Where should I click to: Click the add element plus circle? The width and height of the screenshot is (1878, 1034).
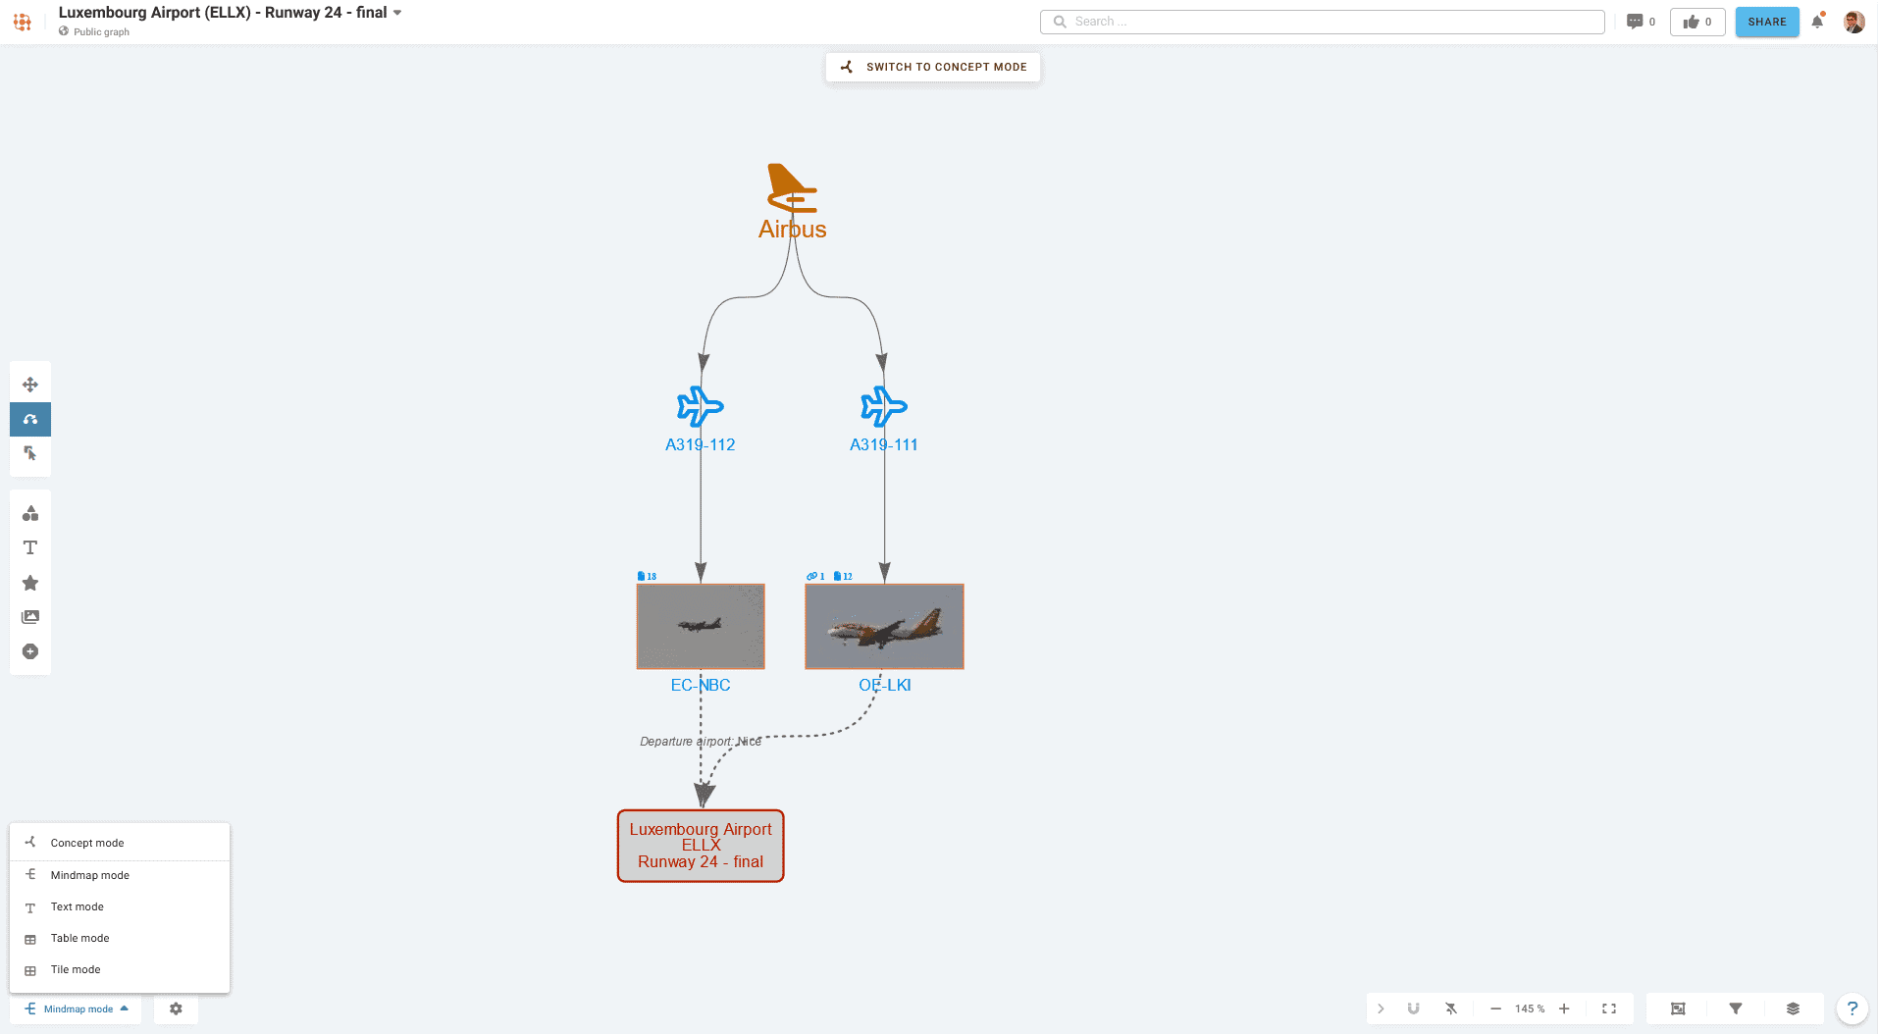click(30, 651)
